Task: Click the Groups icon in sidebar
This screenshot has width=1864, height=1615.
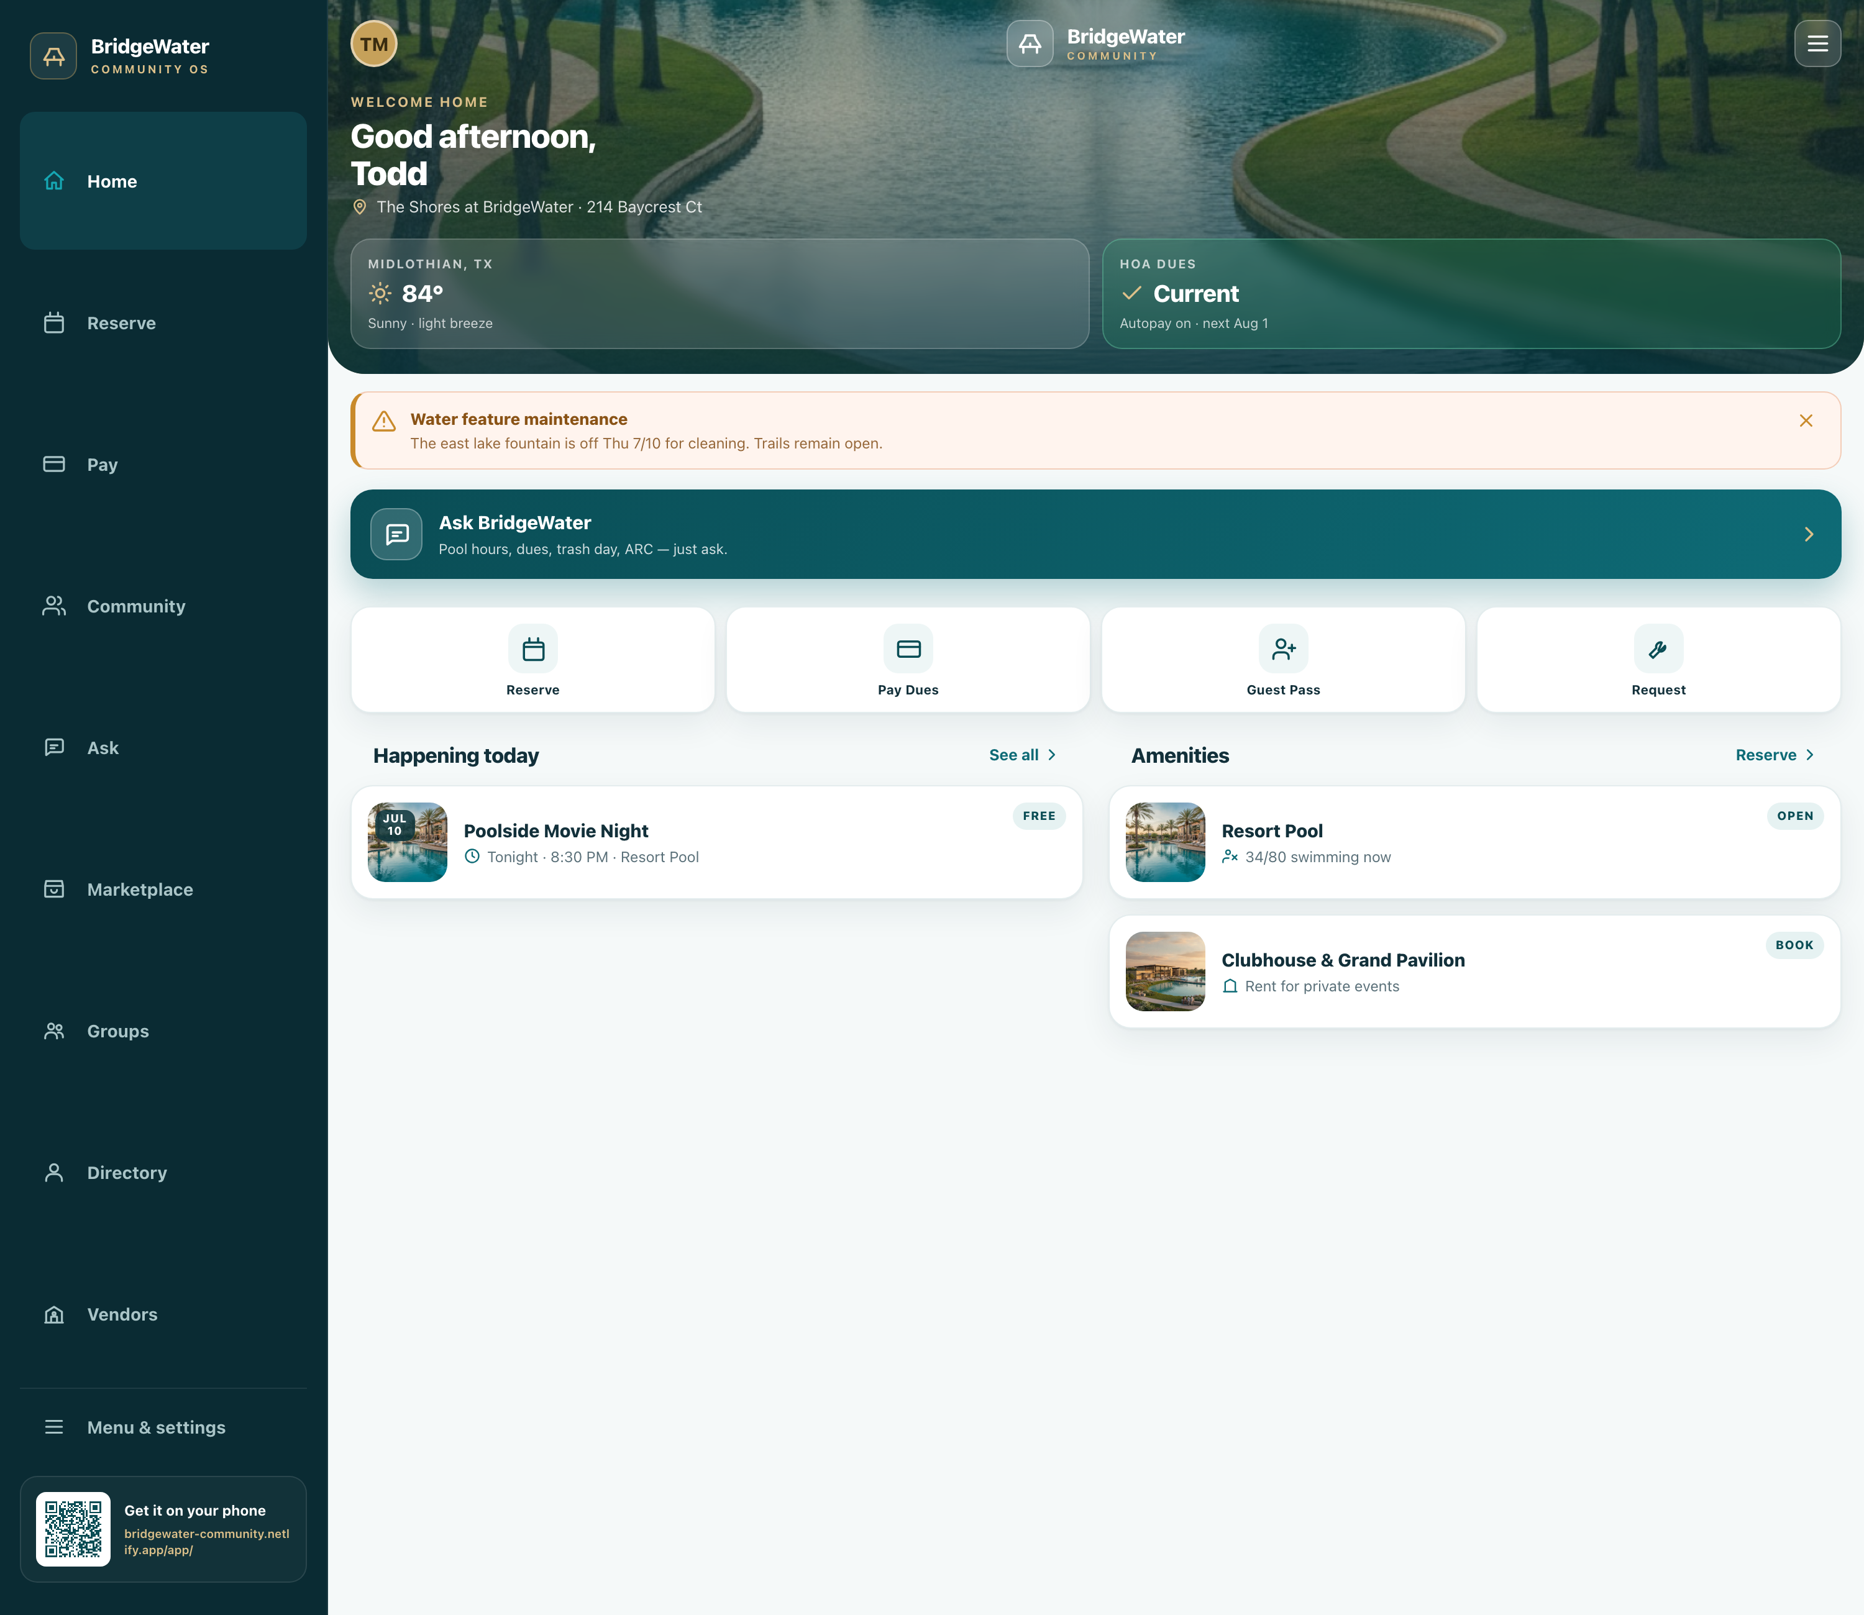Action: [54, 1030]
